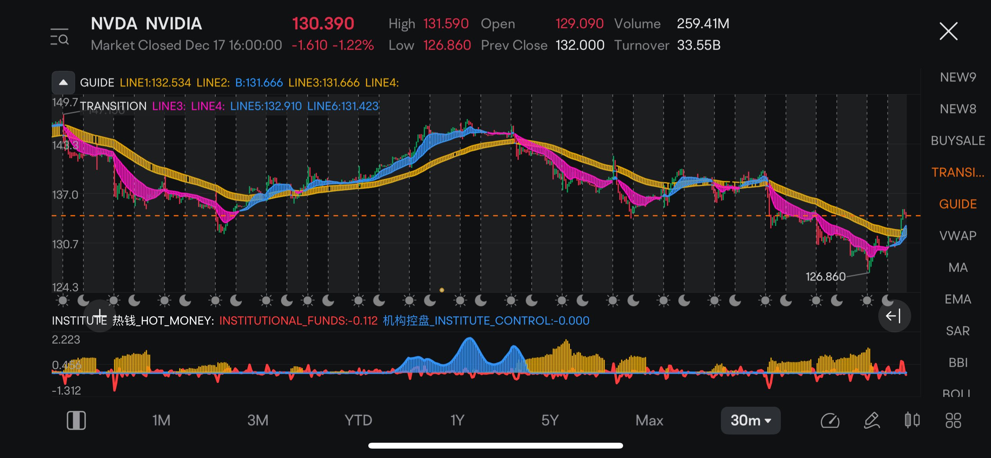Enable the SAR indicator
Image resolution: width=991 pixels, height=458 pixels.
pyautogui.click(x=958, y=331)
